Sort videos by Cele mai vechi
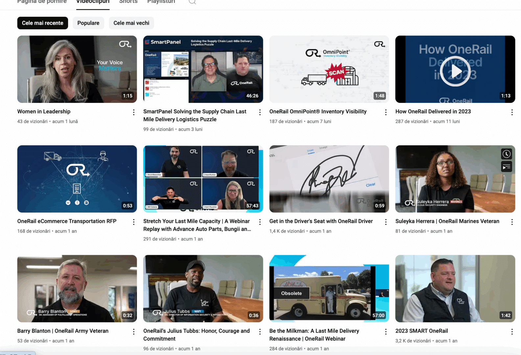Viewport: 521px width, 355px height. pyautogui.click(x=131, y=23)
